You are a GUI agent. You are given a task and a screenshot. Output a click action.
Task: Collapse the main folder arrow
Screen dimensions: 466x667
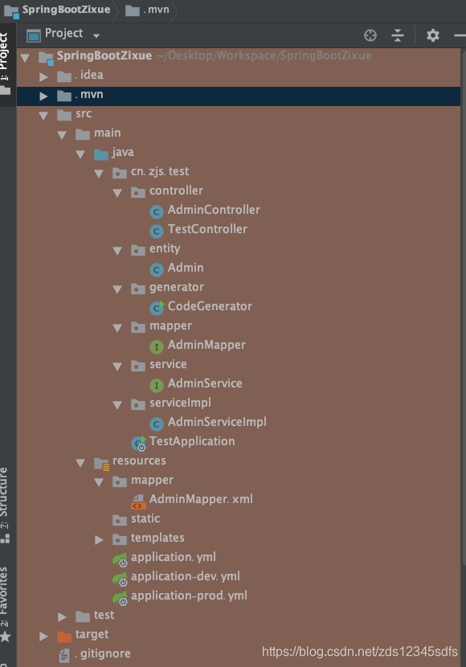[x=62, y=135]
